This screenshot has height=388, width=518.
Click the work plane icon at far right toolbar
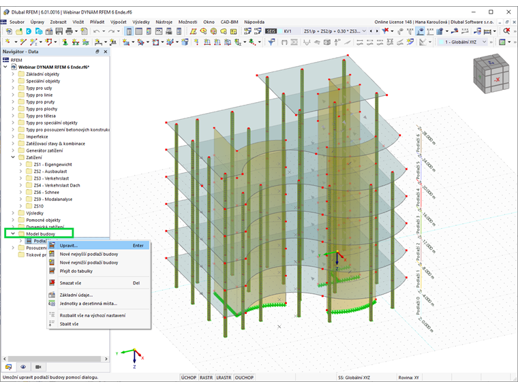tap(502, 42)
